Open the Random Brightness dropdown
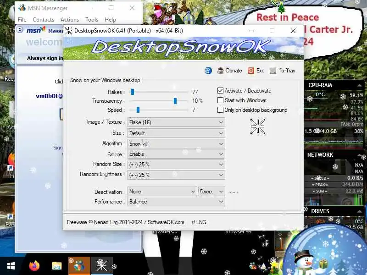The height and width of the screenshot is (275, 367). point(176,175)
